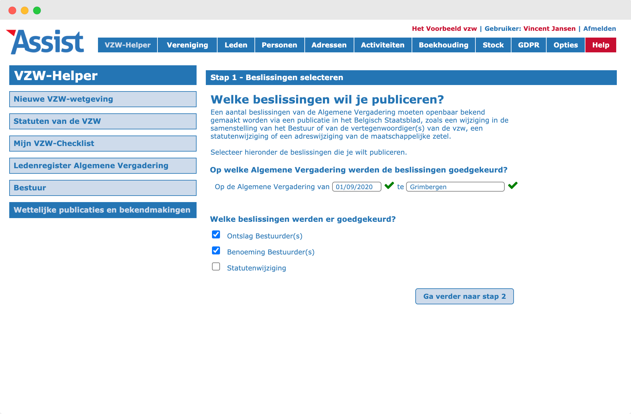Click the location field Grimbergen
Screen dimensions: 631x414
(455, 187)
